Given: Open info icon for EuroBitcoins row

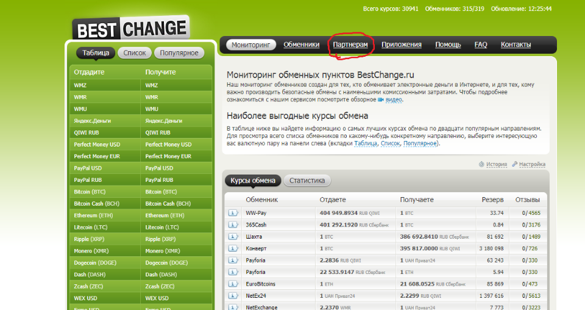Looking at the screenshot, I should [x=233, y=284].
